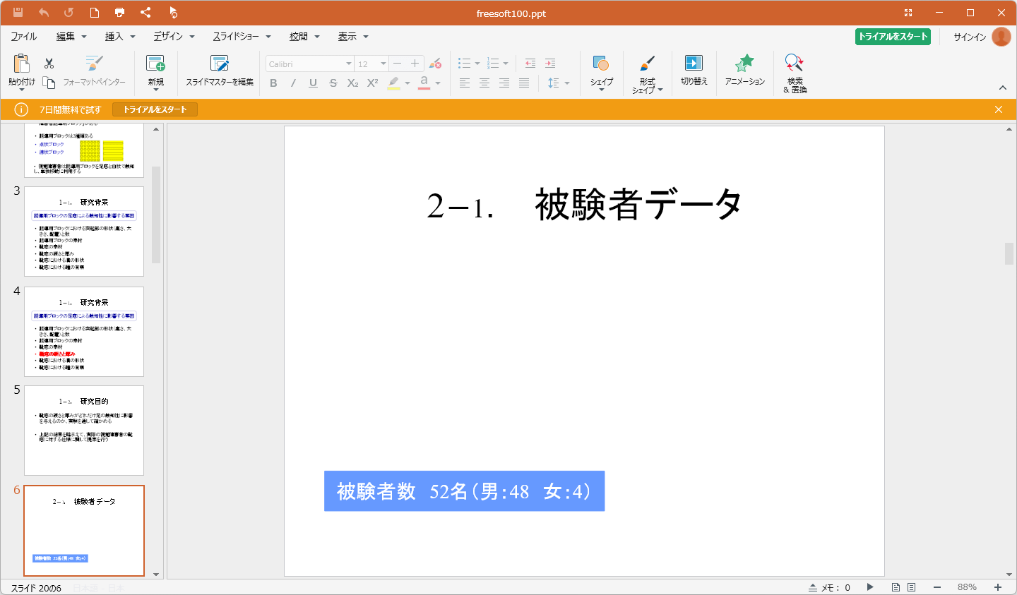Click the decrease indent icon
Viewport: 1017px width, 595px height.
[x=530, y=64]
